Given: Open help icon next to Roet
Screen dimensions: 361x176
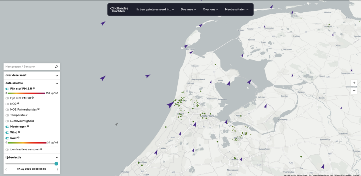Looking at the screenshot, I should coord(18,138).
